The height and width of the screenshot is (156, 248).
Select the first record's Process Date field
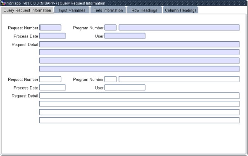52,36
